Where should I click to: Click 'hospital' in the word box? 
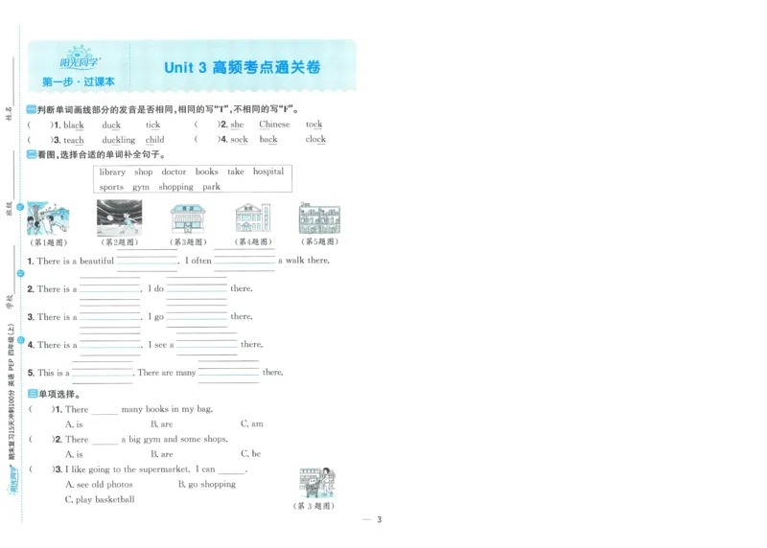(268, 171)
